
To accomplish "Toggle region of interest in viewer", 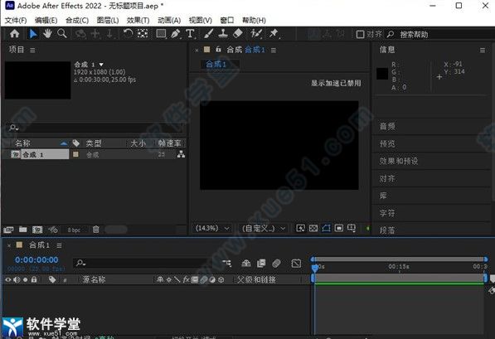I will pos(339,228).
